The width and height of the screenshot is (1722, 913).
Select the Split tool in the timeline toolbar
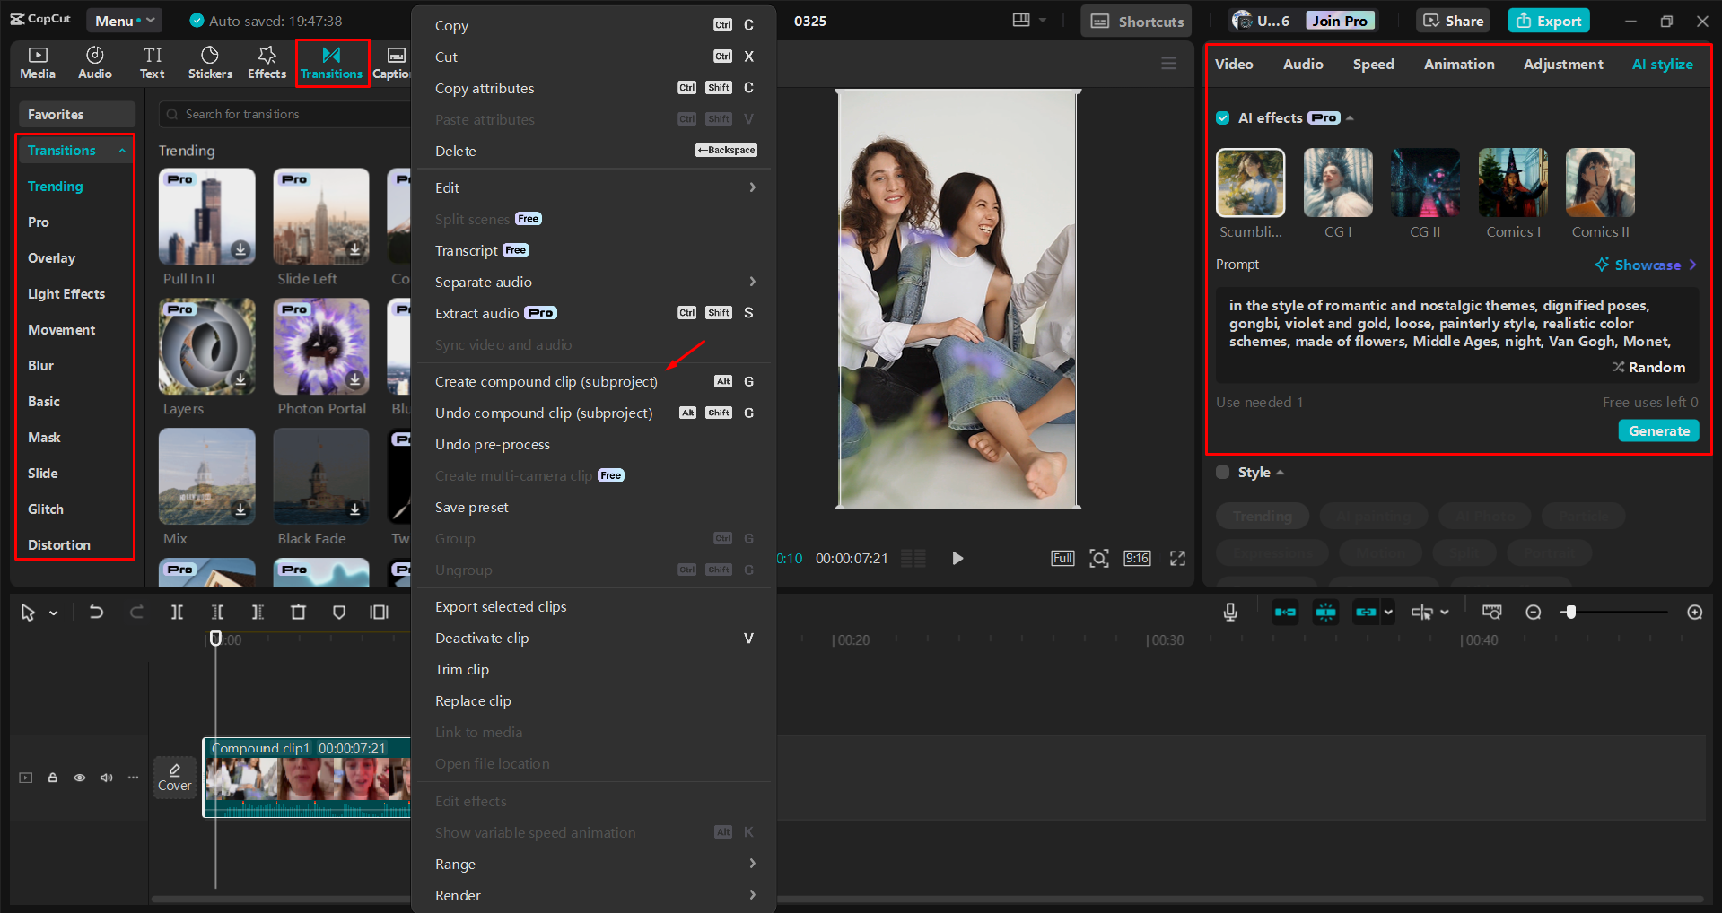tap(177, 612)
